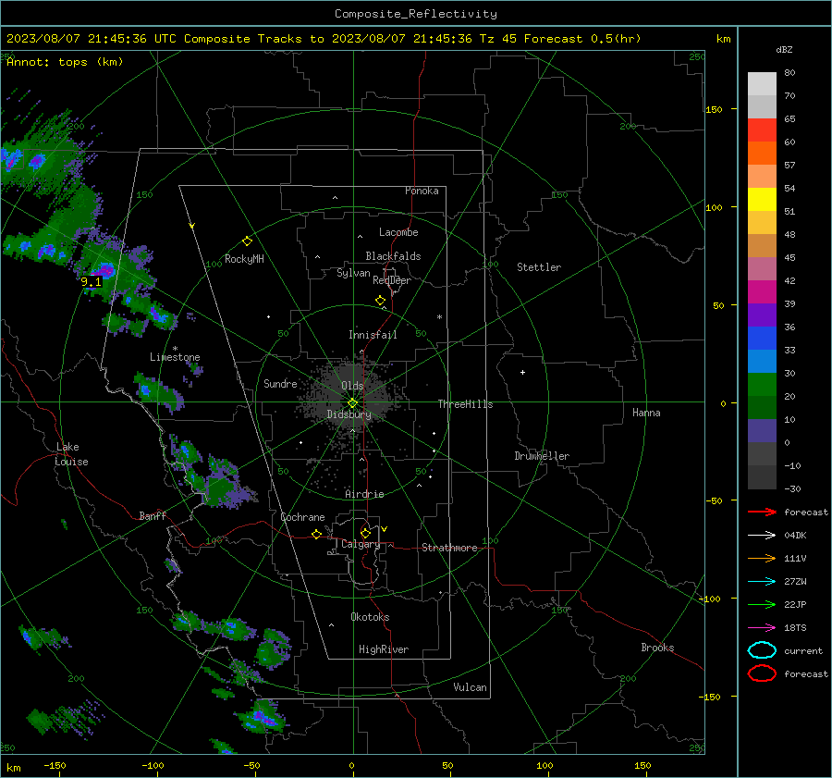Click the Vulcan map label
The width and height of the screenshot is (832, 778).
pyautogui.click(x=470, y=687)
